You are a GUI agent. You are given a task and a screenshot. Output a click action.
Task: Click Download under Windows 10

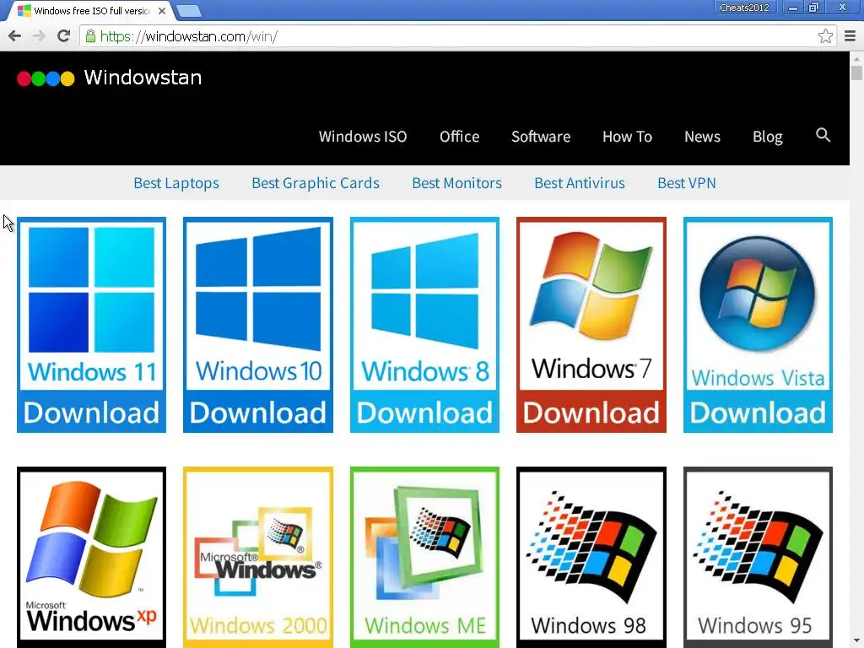pos(258,412)
